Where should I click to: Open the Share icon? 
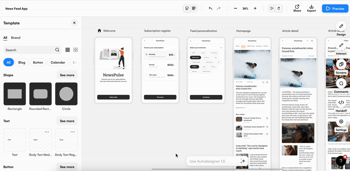(x=297, y=7)
